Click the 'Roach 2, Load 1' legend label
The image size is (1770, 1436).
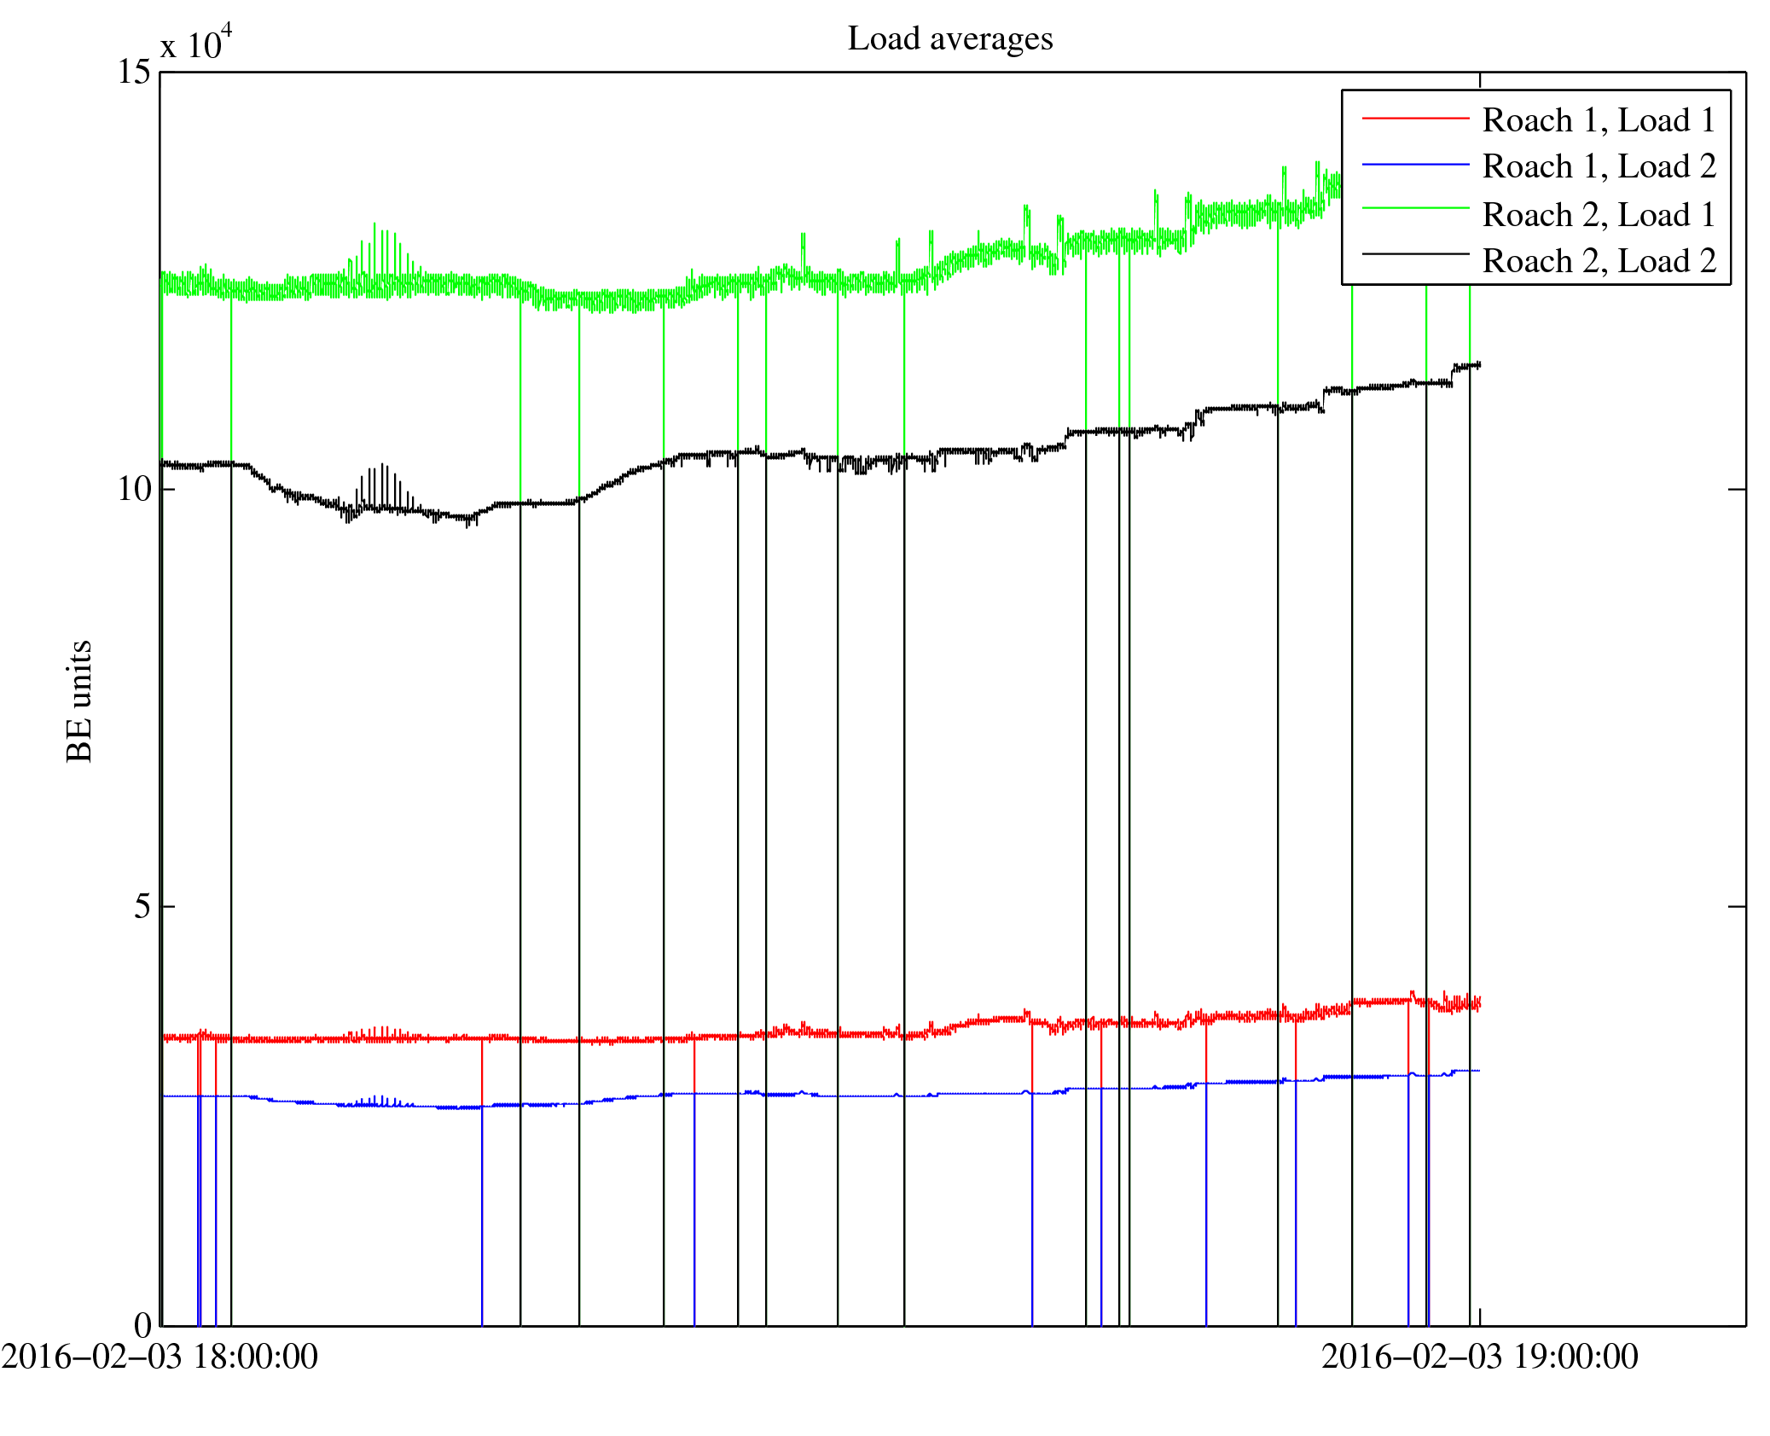coord(1599,215)
